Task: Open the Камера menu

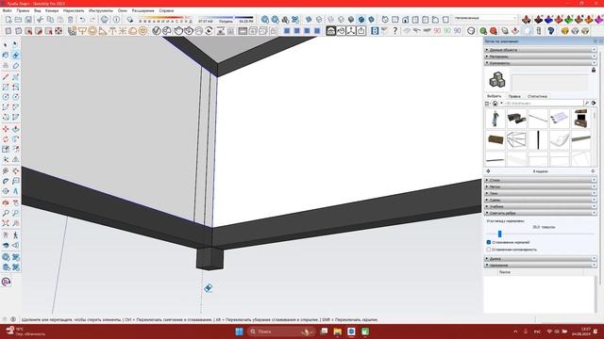Action: click(x=52, y=10)
